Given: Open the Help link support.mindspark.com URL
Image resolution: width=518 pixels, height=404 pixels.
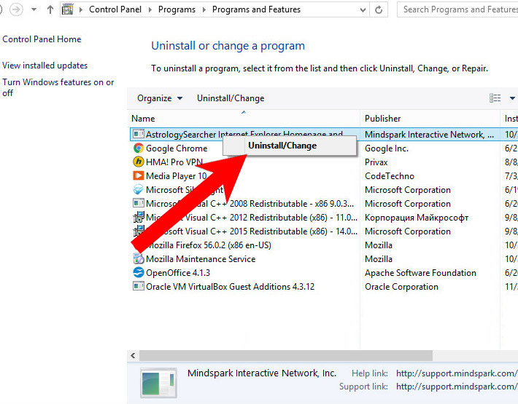Looking at the screenshot, I should 457,373.
